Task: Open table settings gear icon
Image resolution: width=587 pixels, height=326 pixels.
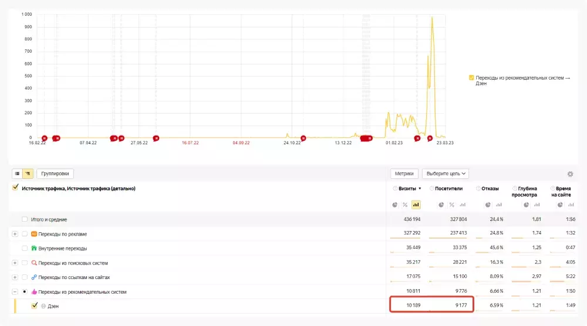Action: point(570,174)
